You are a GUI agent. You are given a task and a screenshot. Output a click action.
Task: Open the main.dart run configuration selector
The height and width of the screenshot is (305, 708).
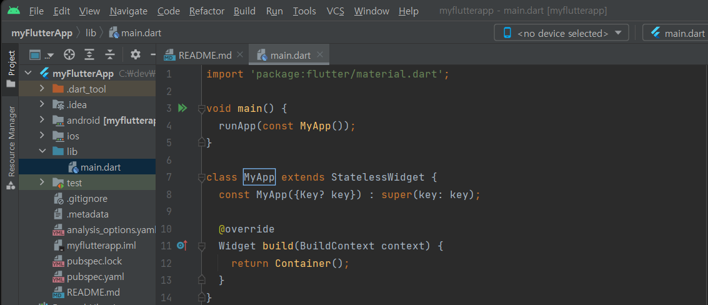tap(677, 33)
